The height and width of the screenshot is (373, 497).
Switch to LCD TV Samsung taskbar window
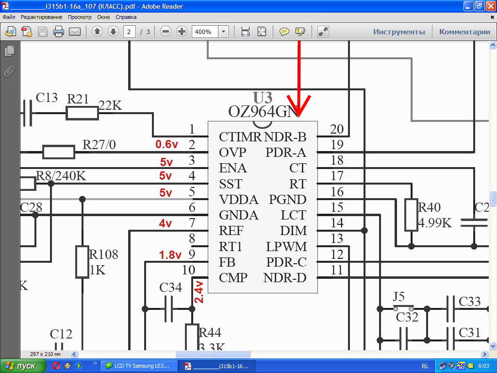pyautogui.click(x=138, y=366)
